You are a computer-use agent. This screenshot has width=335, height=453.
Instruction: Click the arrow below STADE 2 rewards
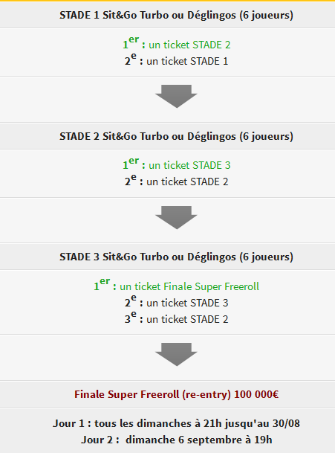point(176,217)
